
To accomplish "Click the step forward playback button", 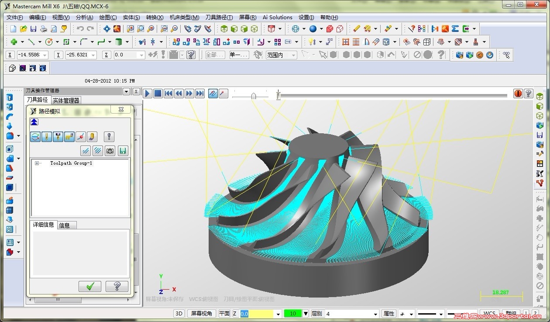I will pyautogui.click(x=189, y=93).
